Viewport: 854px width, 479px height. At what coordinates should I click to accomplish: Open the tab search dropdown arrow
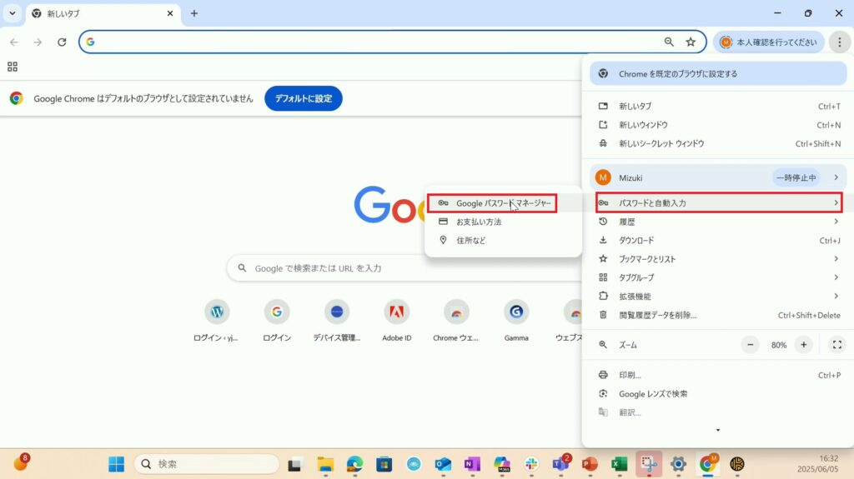pyautogui.click(x=12, y=13)
